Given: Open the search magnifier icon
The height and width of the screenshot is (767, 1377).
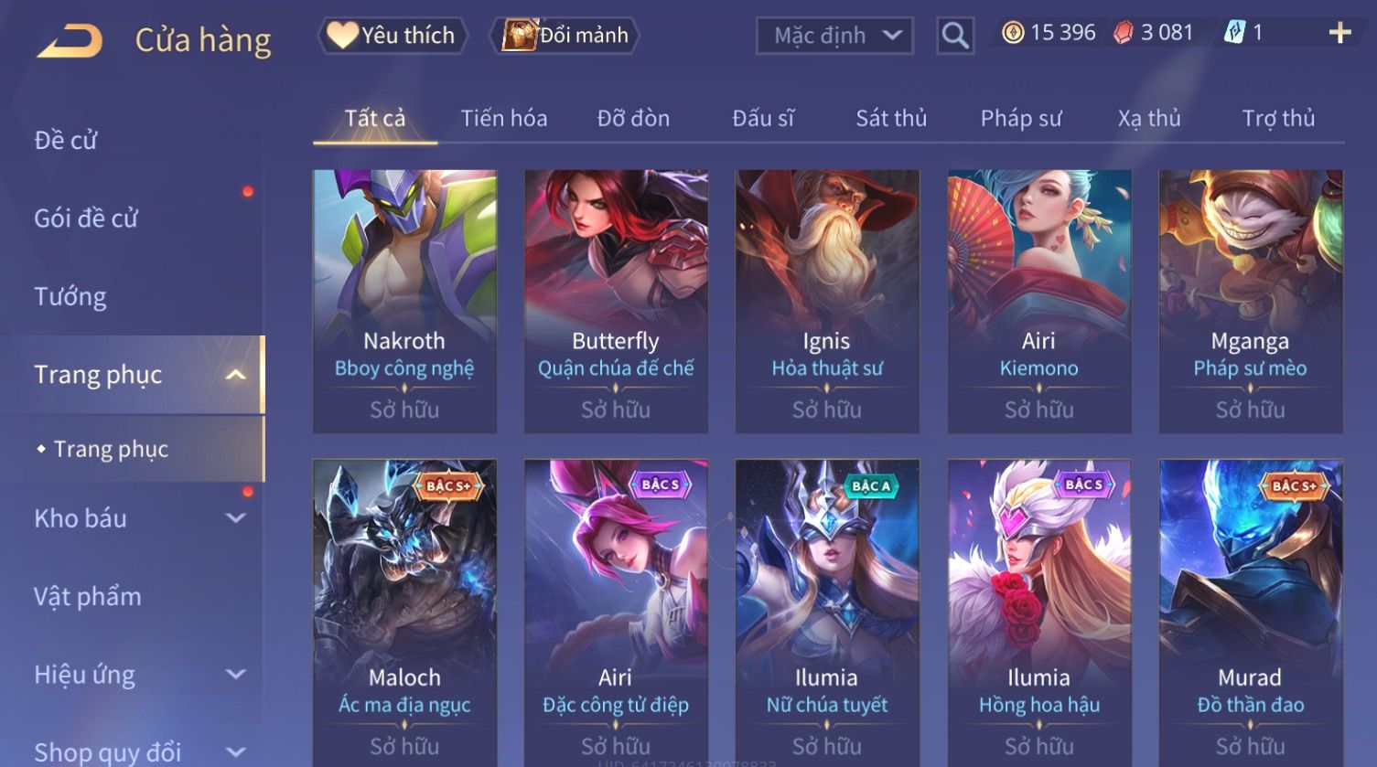Looking at the screenshot, I should click(x=955, y=36).
